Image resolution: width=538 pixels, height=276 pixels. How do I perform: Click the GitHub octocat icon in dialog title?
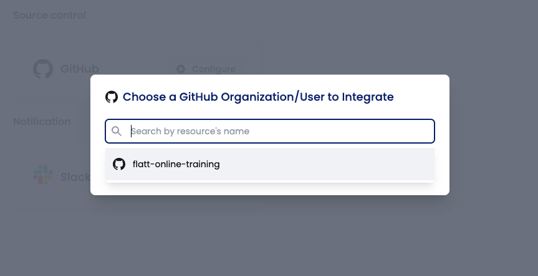tap(112, 97)
